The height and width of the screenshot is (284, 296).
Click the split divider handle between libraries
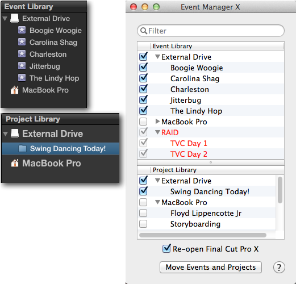pyautogui.click(x=211, y=162)
